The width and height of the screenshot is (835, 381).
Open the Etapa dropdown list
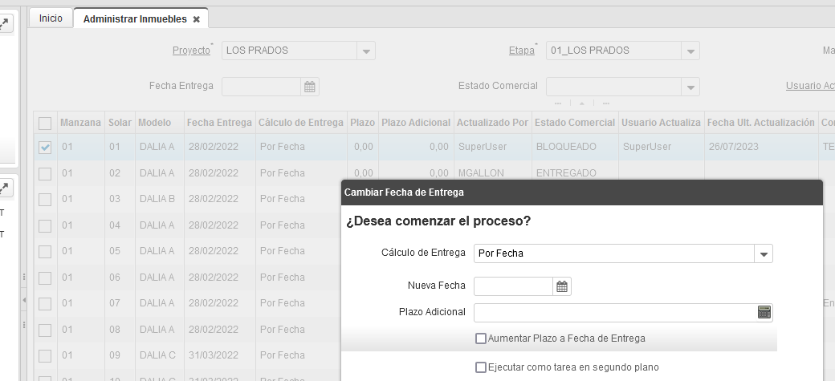click(690, 51)
